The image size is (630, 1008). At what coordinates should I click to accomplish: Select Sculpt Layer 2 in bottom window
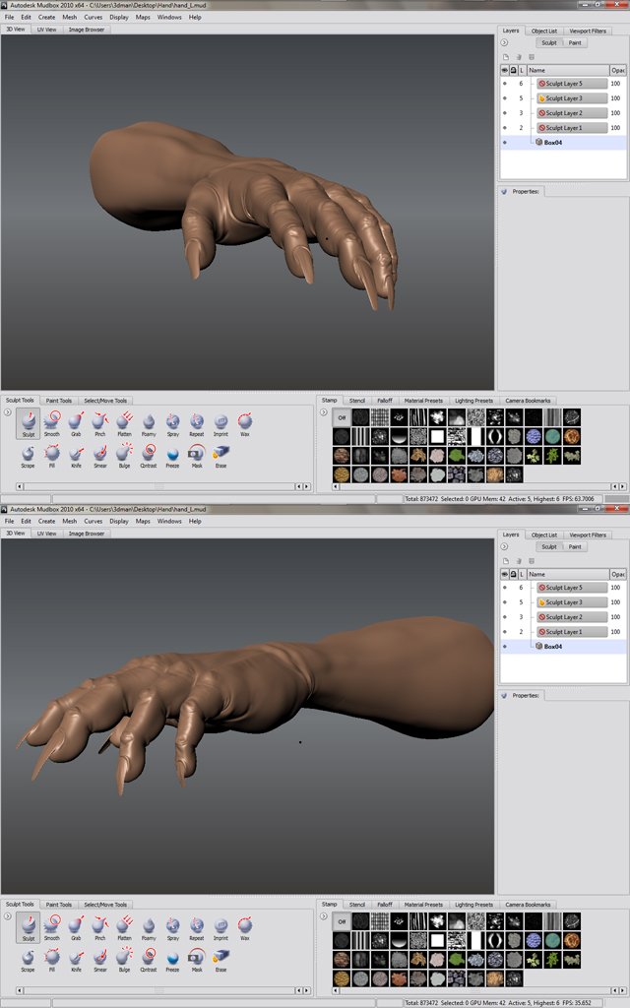click(572, 617)
